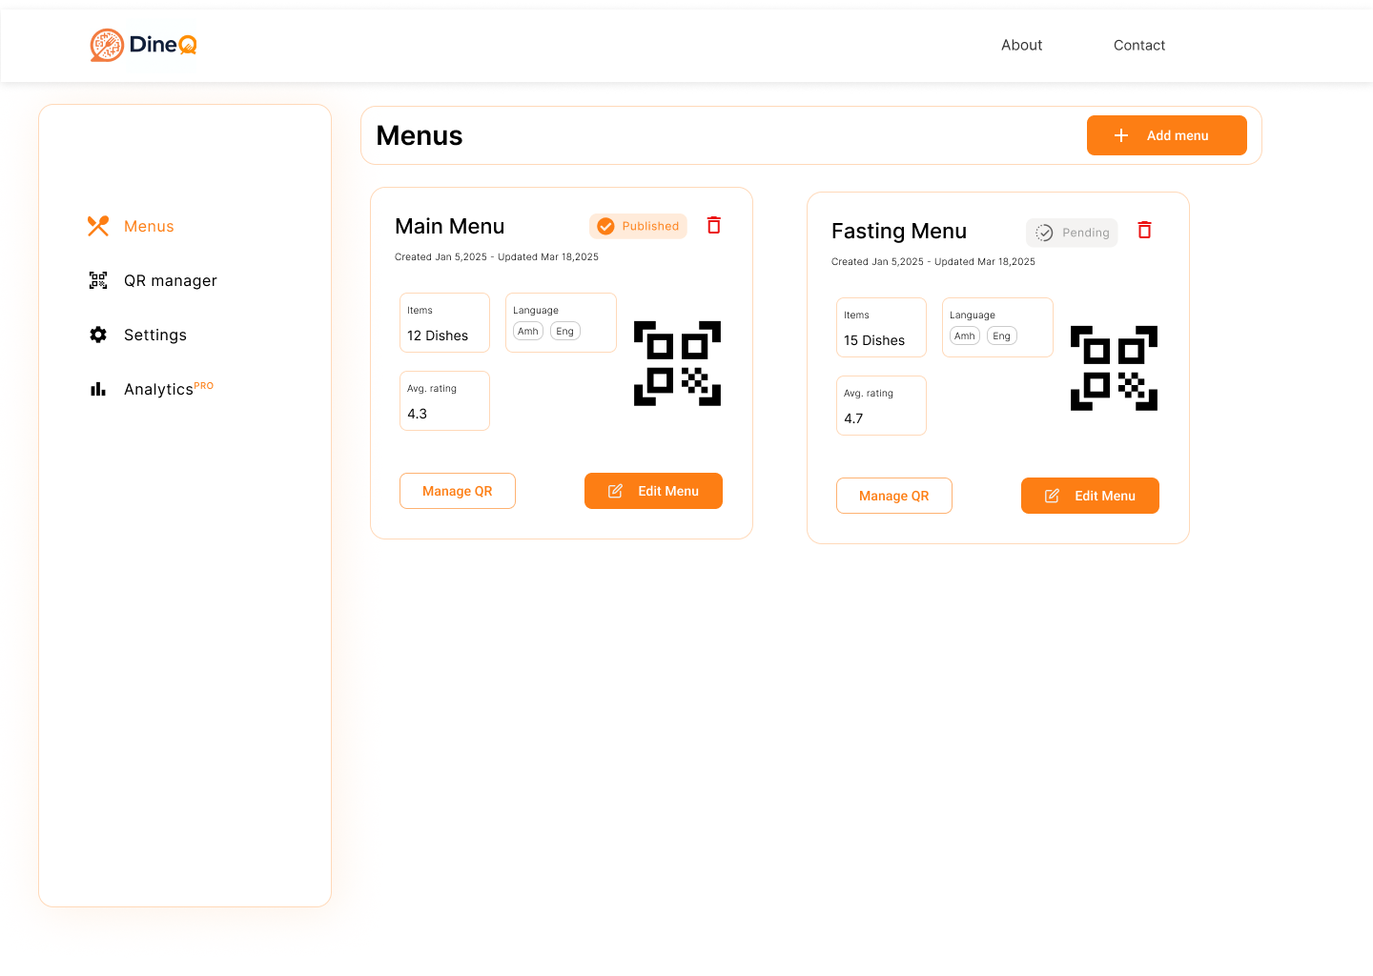
Task: Click pencil icon in Main Menu's Edit button
Action: click(x=615, y=491)
